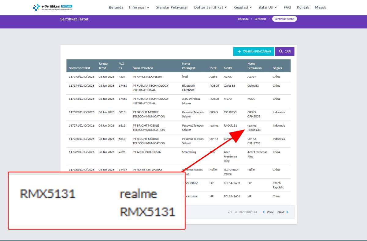367x241 pixels.
Task: Open the FAQ page
Action: pos(287,7)
